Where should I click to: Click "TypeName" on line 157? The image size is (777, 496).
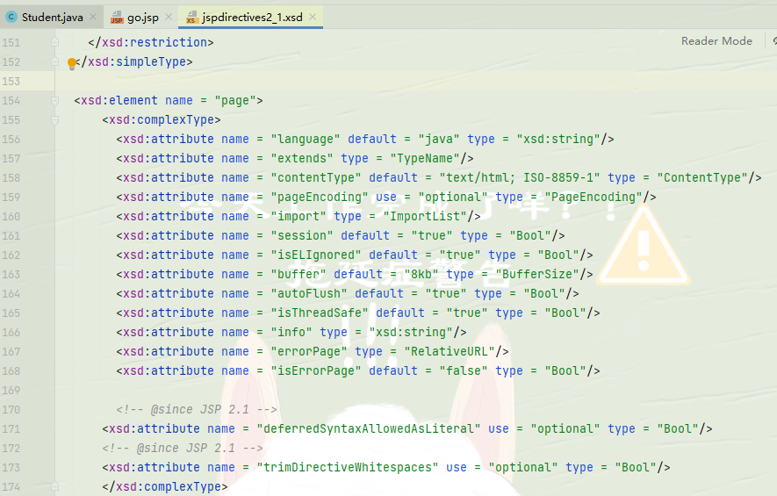425,159
